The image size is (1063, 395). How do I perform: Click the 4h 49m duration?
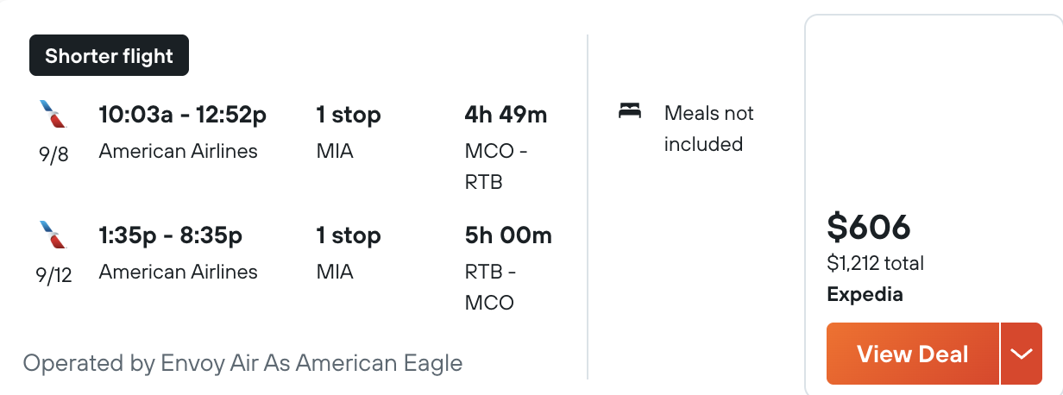[x=506, y=114]
